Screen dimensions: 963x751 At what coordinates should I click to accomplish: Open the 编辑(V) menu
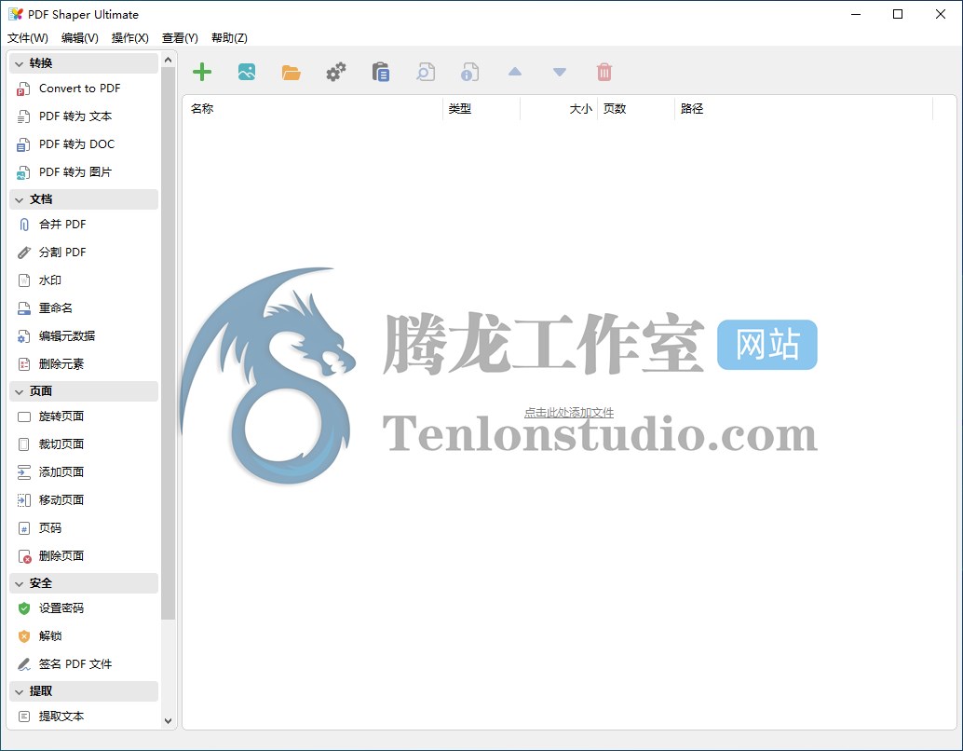(80, 38)
